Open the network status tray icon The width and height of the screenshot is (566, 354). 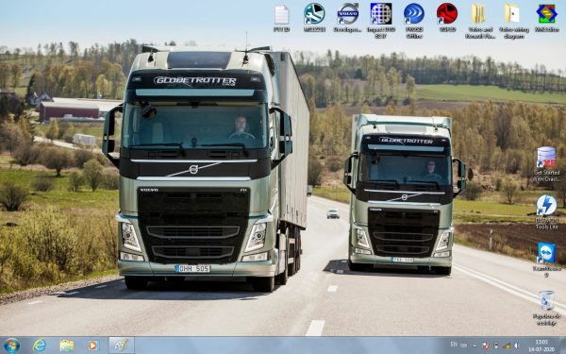pyautogui.click(x=508, y=346)
